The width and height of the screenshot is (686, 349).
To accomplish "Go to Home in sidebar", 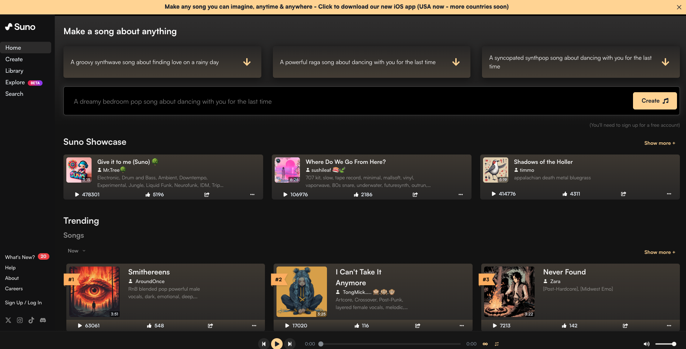I will point(26,48).
